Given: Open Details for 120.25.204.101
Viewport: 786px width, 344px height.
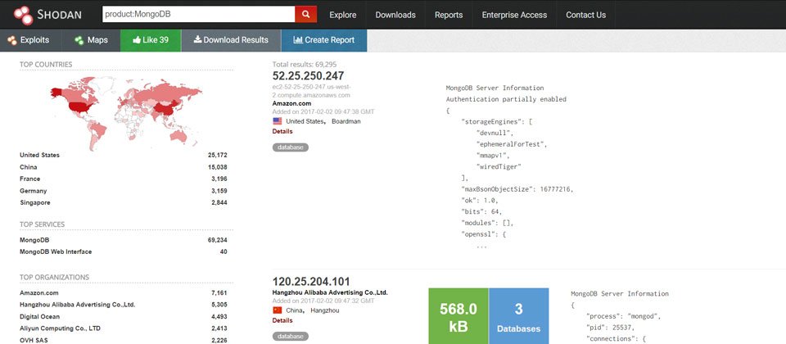Looking at the screenshot, I should coord(282,320).
